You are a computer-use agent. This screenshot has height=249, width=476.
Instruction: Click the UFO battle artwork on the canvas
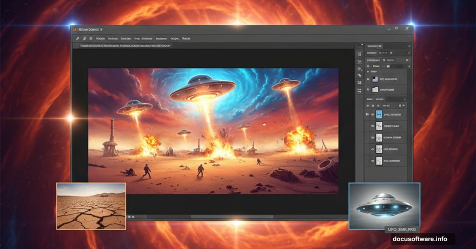pos(213,131)
